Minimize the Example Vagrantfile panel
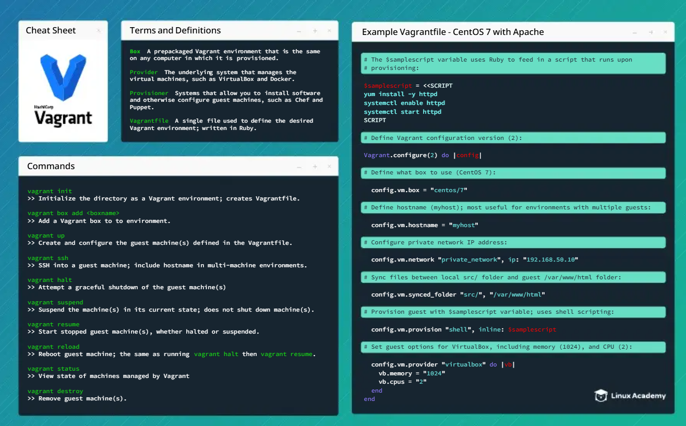Viewport: 686px width, 426px height. [x=635, y=32]
